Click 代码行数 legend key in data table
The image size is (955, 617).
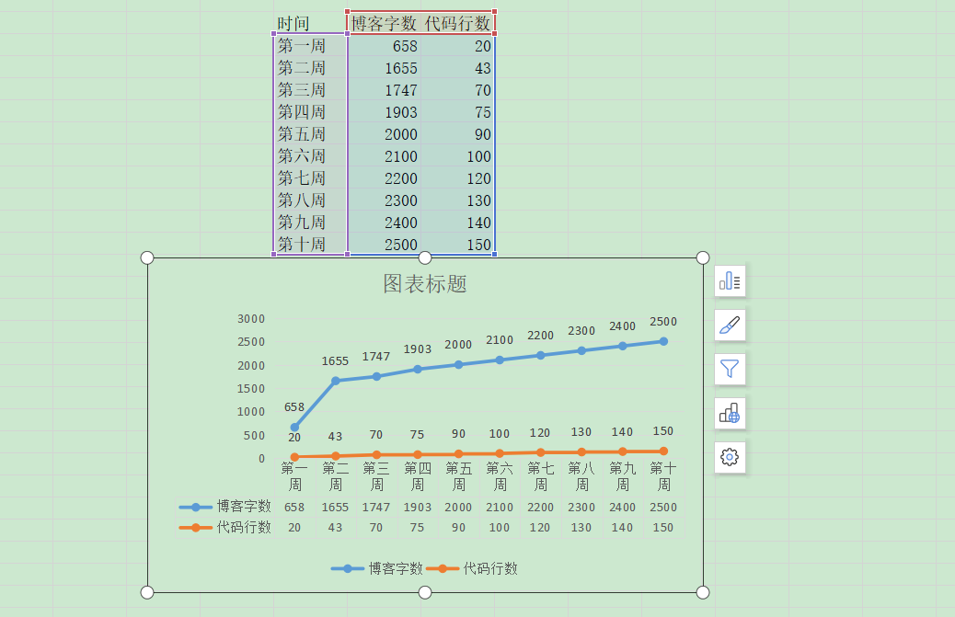coord(195,528)
